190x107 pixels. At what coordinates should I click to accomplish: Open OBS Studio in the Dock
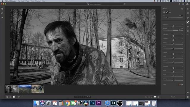point(120,103)
